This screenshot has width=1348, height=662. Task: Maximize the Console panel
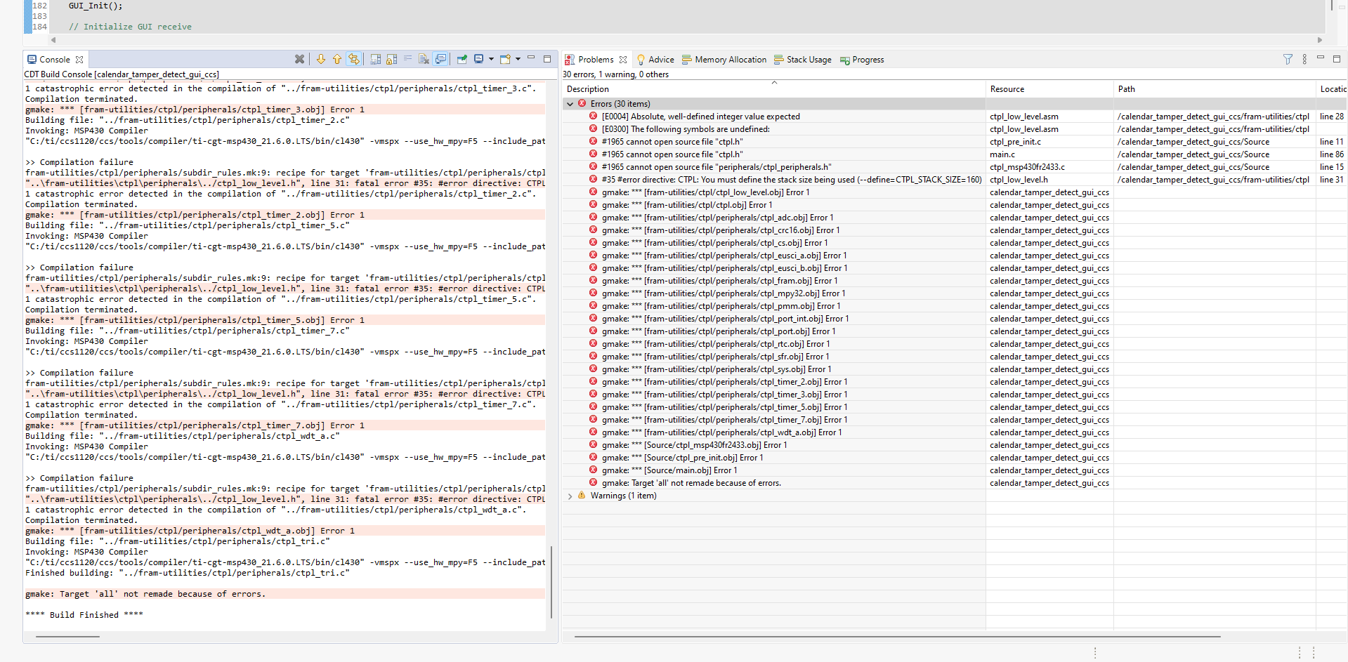coord(547,59)
